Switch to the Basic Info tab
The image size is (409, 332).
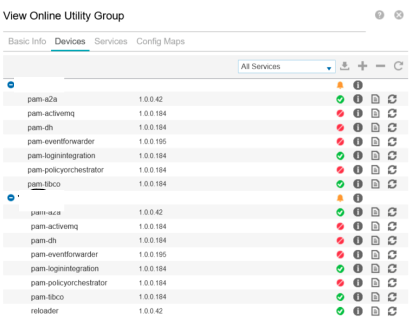(27, 42)
